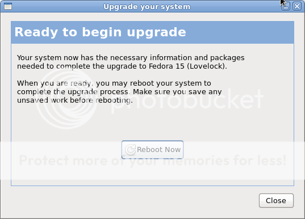
Task: Click the circular arrow reboot icon
Action: (x=130, y=150)
